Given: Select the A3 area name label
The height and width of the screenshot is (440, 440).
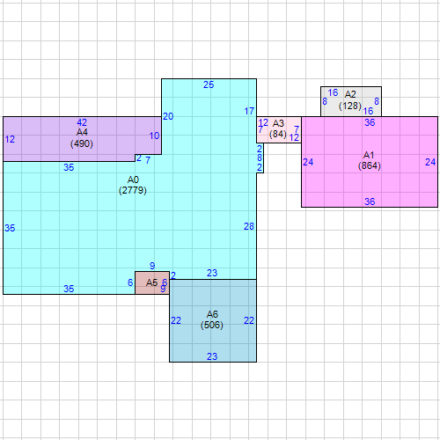Looking at the screenshot, I should click(278, 123).
